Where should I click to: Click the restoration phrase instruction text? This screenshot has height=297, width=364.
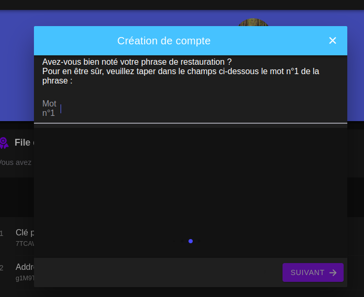pyautogui.click(x=180, y=71)
